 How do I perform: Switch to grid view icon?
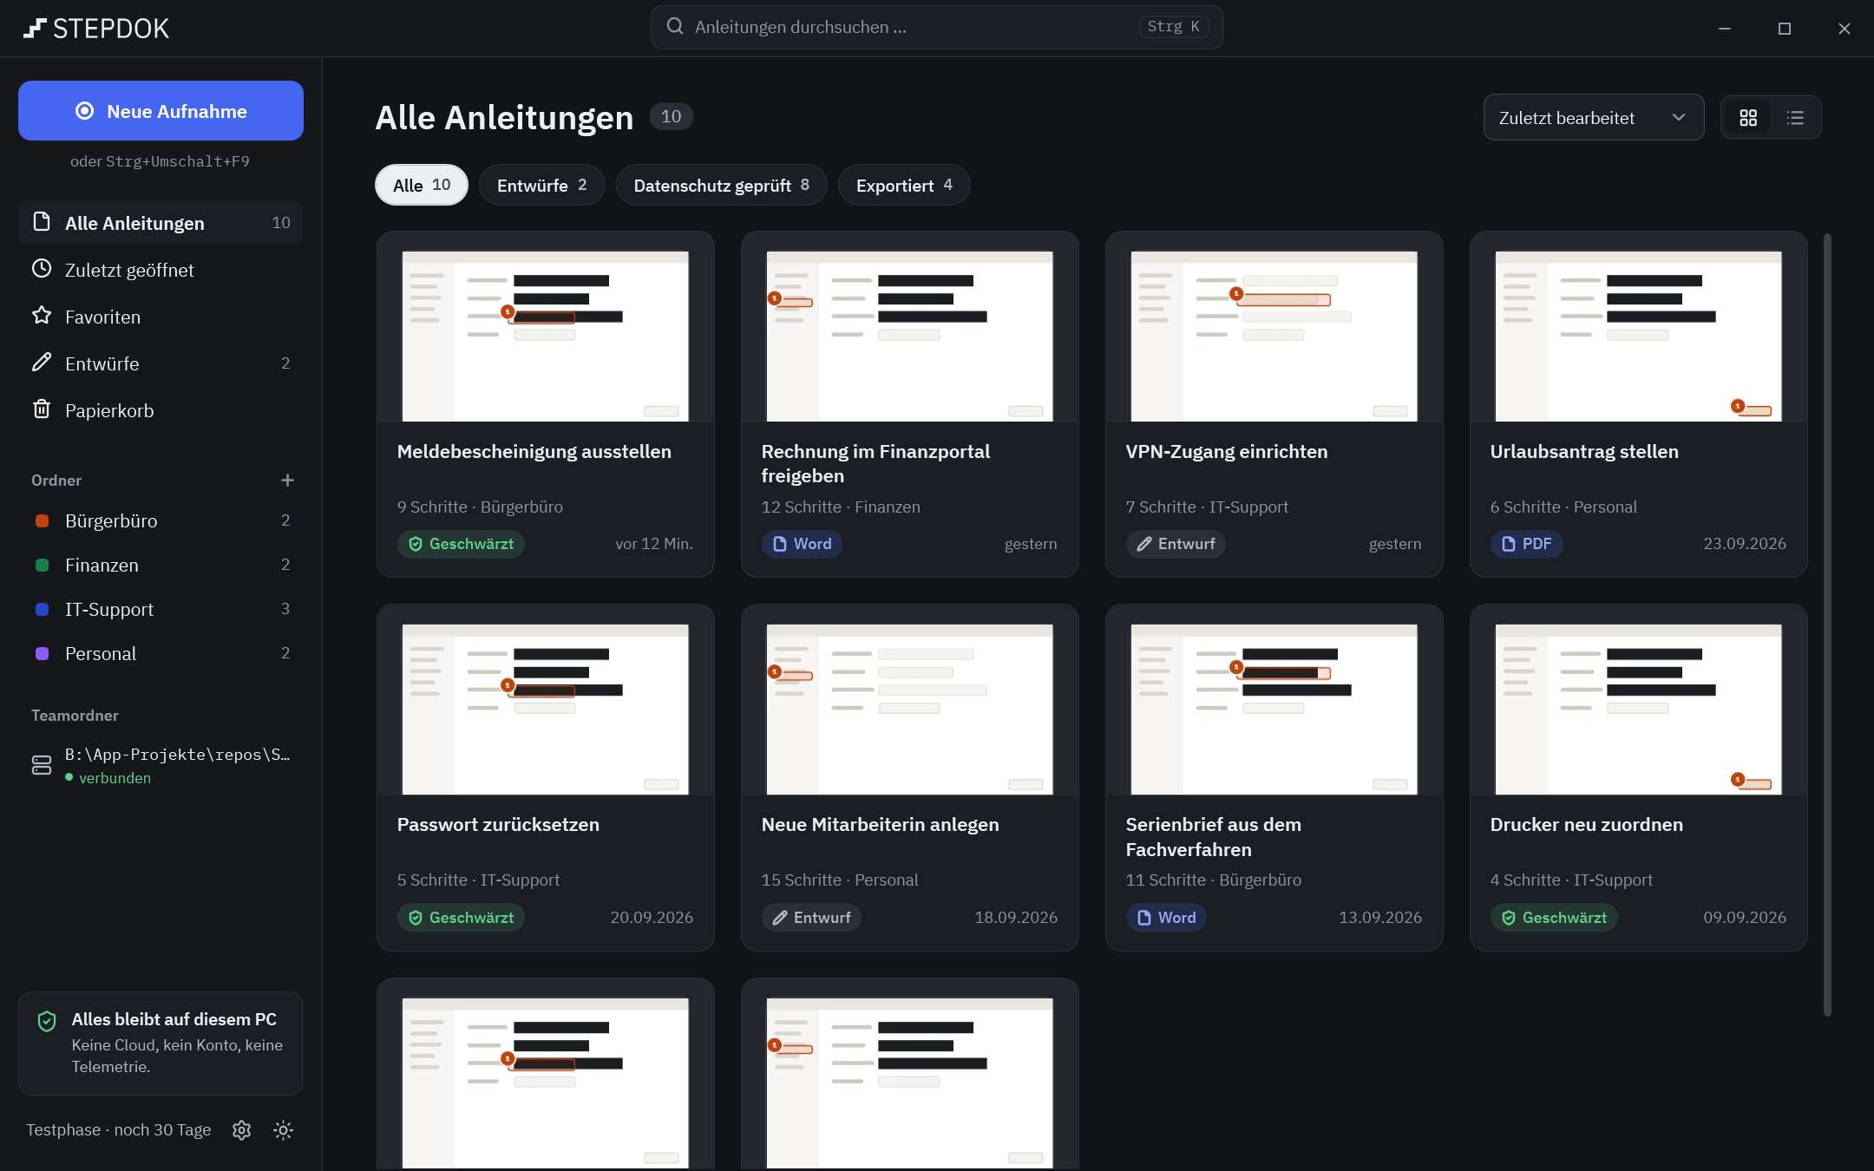click(x=1748, y=118)
